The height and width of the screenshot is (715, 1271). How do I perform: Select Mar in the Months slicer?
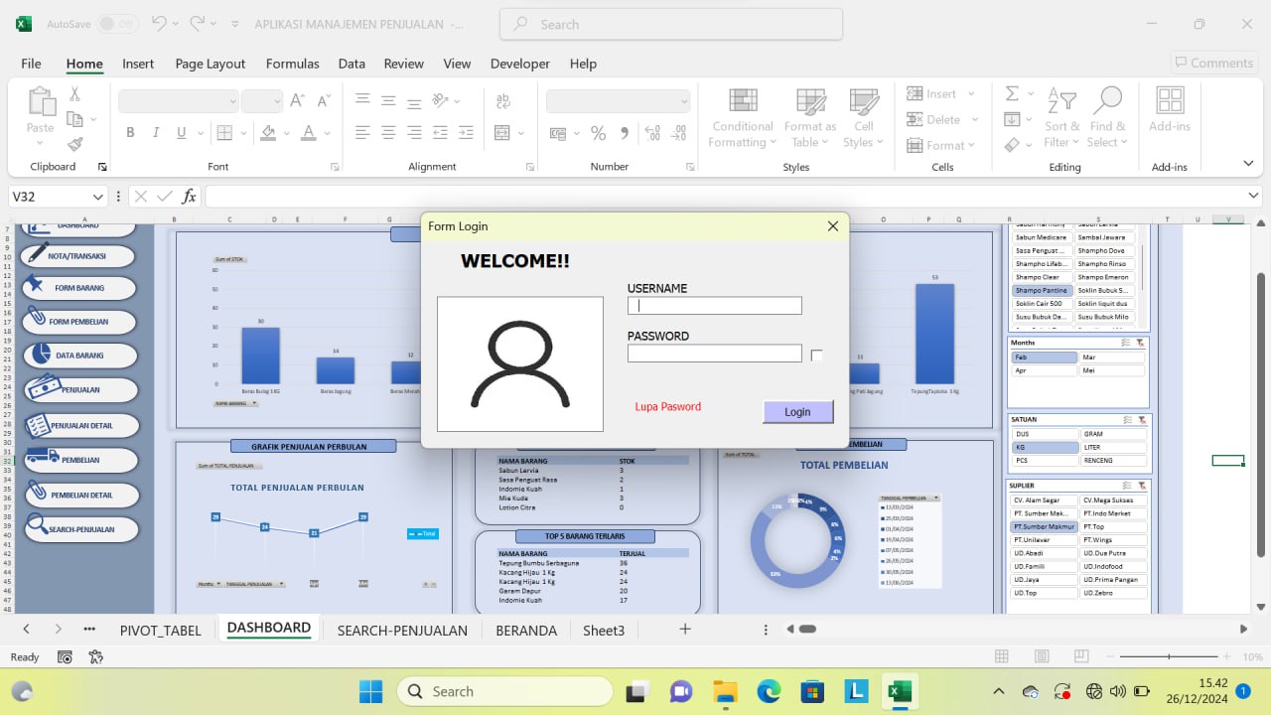[1112, 357]
